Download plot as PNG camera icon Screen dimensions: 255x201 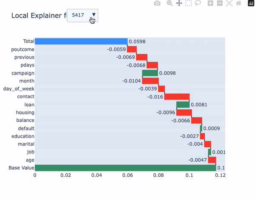tap(157, 3)
